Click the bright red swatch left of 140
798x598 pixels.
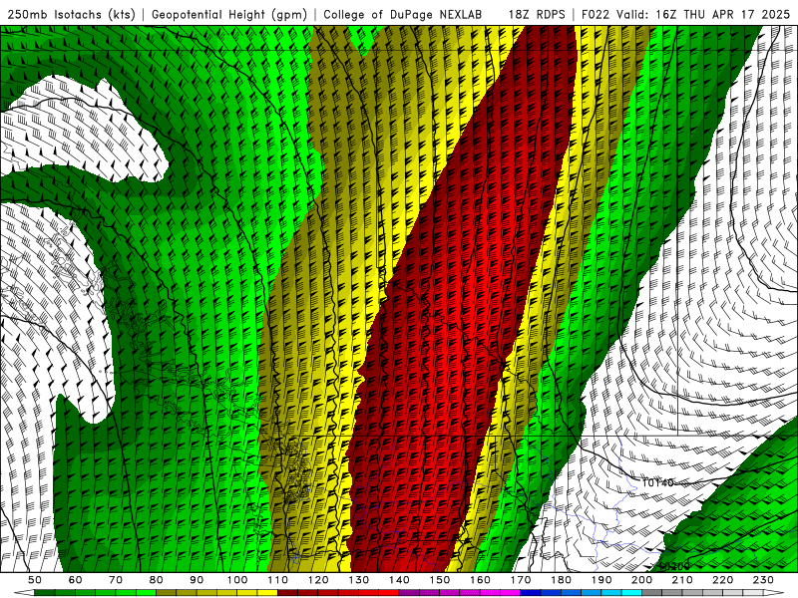[x=389, y=593]
